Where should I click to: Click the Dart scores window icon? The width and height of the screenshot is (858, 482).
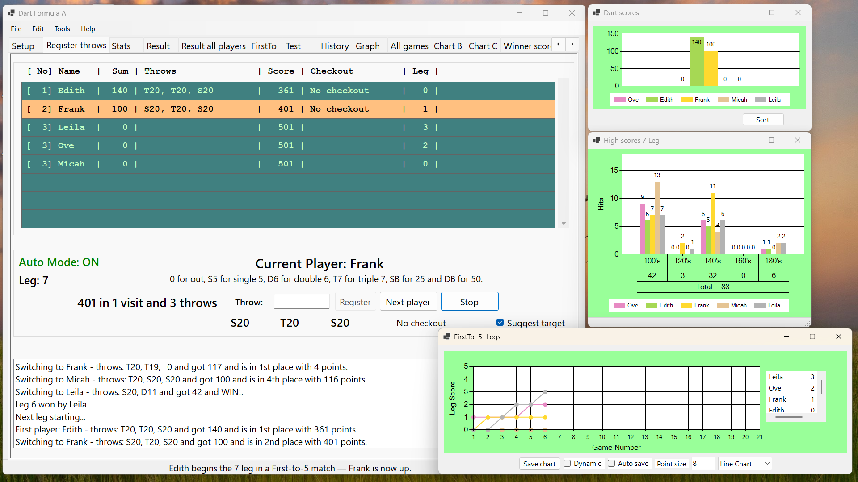(597, 12)
